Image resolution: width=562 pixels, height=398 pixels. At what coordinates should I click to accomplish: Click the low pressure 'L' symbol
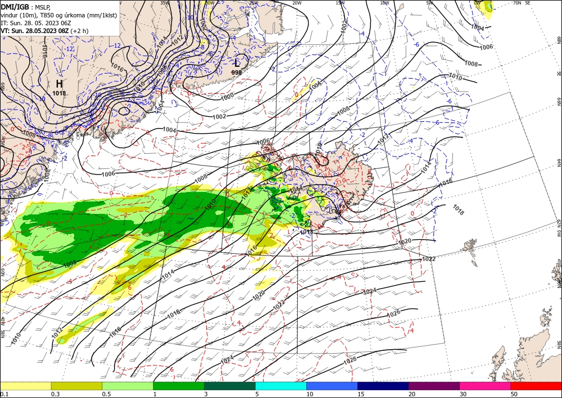point(237,64)
